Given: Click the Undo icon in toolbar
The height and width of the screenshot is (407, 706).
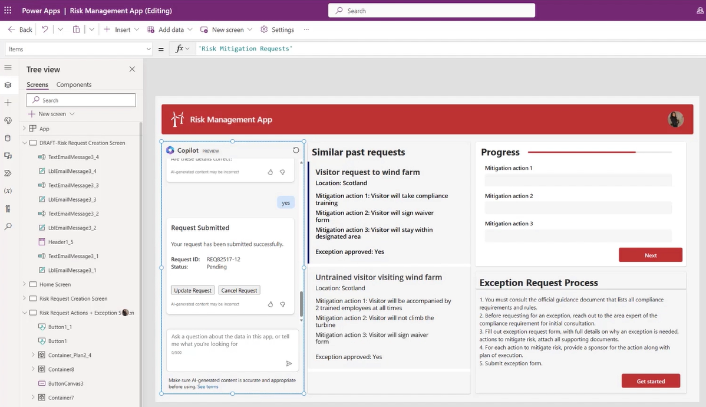Looking at the screenshot, I should (45, 29).
